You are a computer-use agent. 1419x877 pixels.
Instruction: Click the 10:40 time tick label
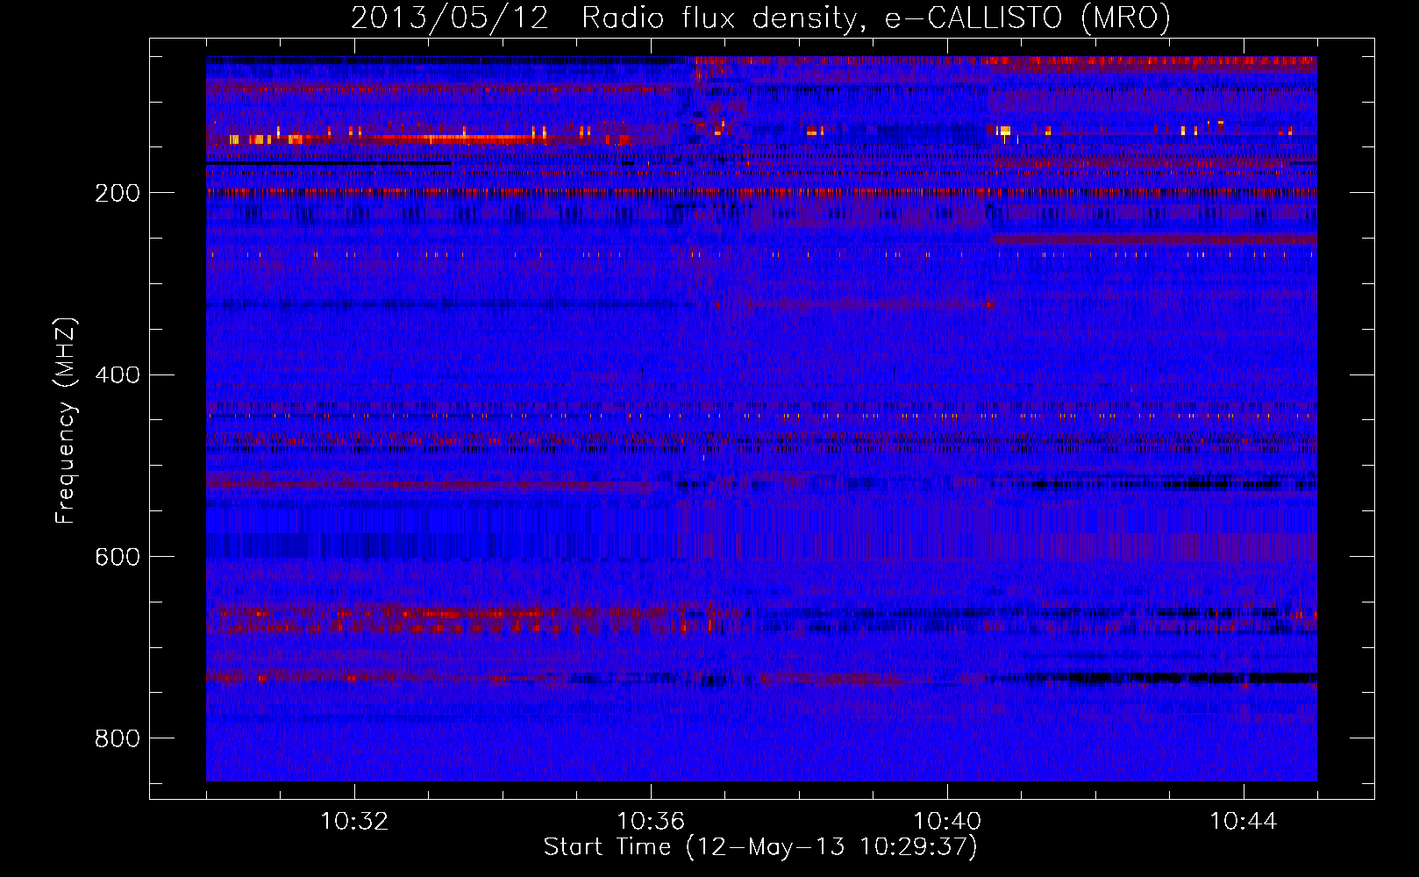tap(947, 822)
